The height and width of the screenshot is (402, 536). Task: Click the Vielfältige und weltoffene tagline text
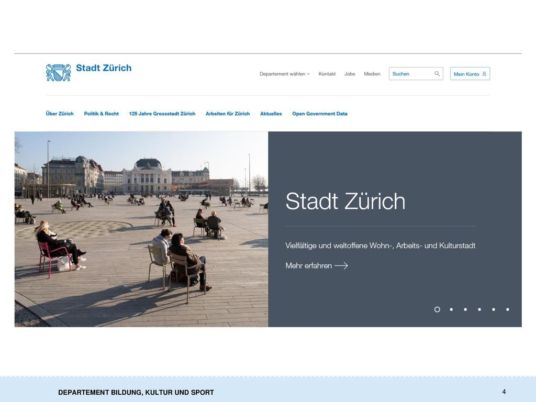(x=380, y=245)
